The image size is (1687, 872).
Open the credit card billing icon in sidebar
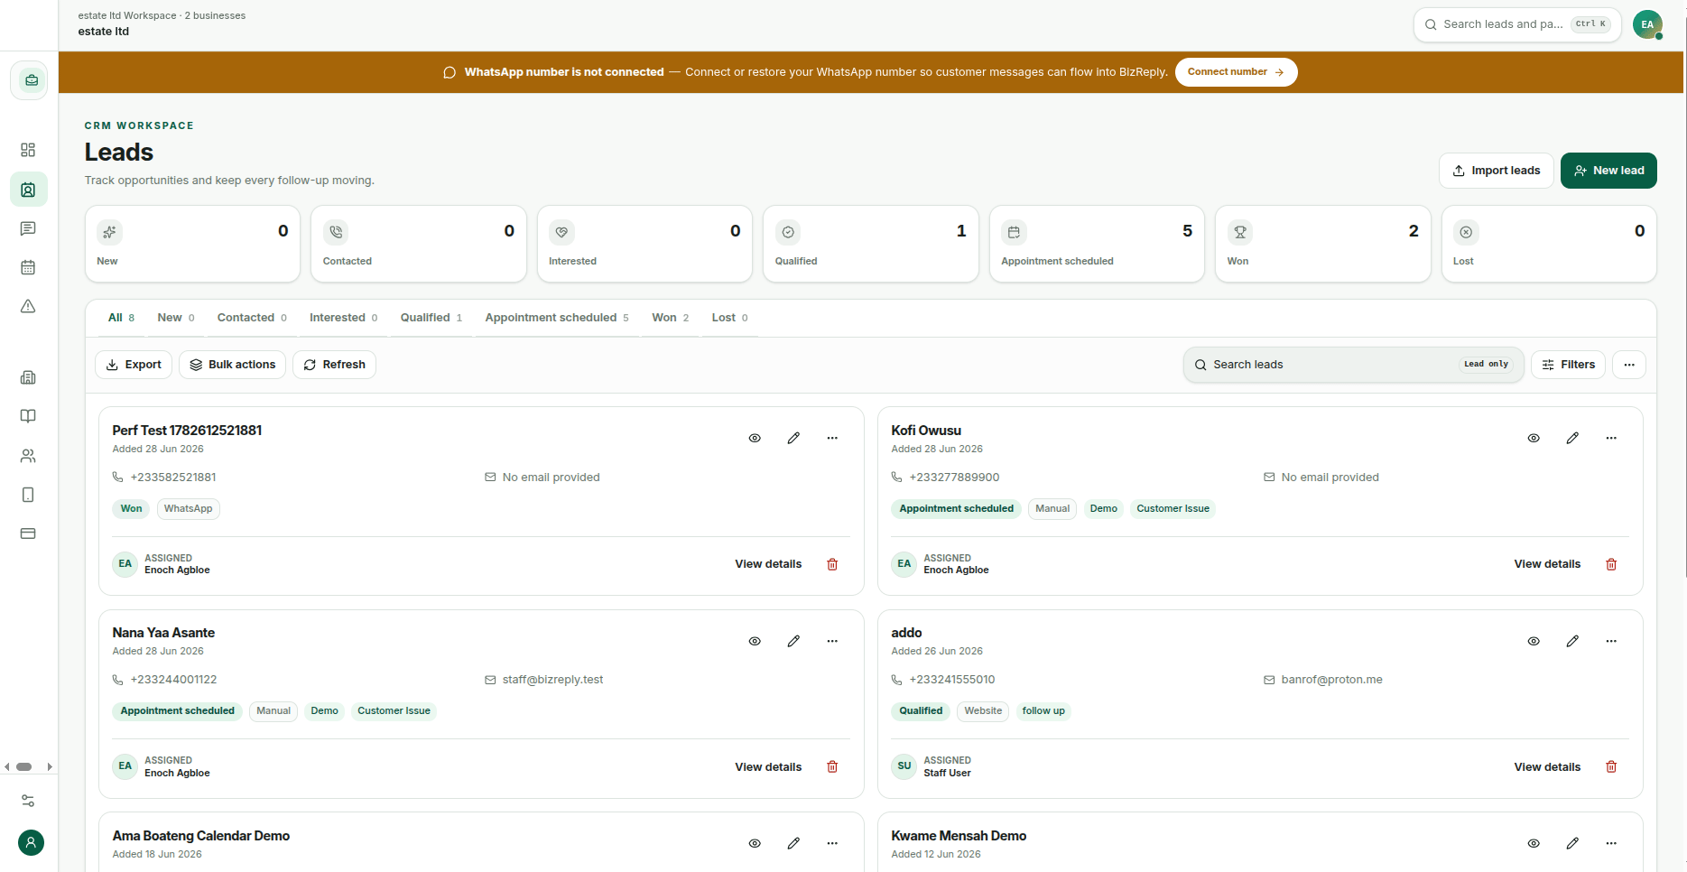(x=28, y=533)
